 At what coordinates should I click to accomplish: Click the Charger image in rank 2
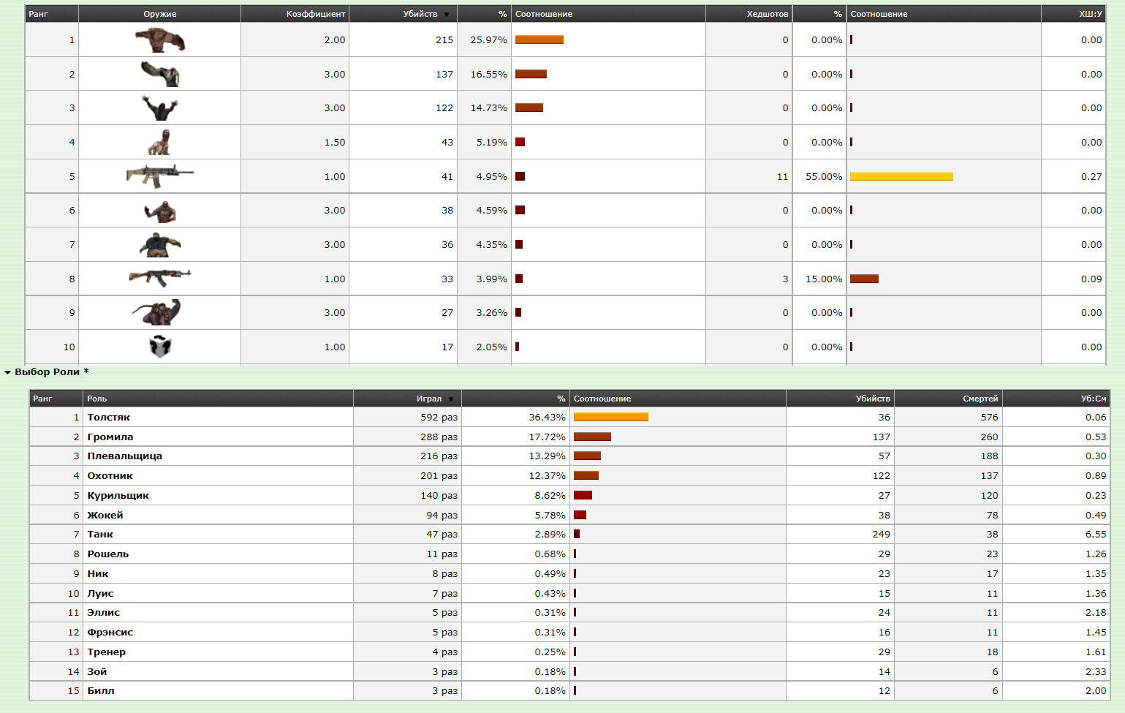[160, 74]
